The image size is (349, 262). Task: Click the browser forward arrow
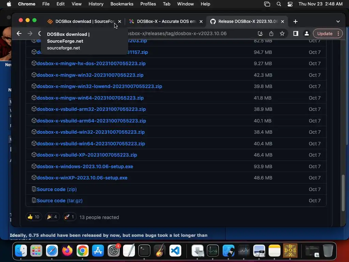(x=30, y=34)
